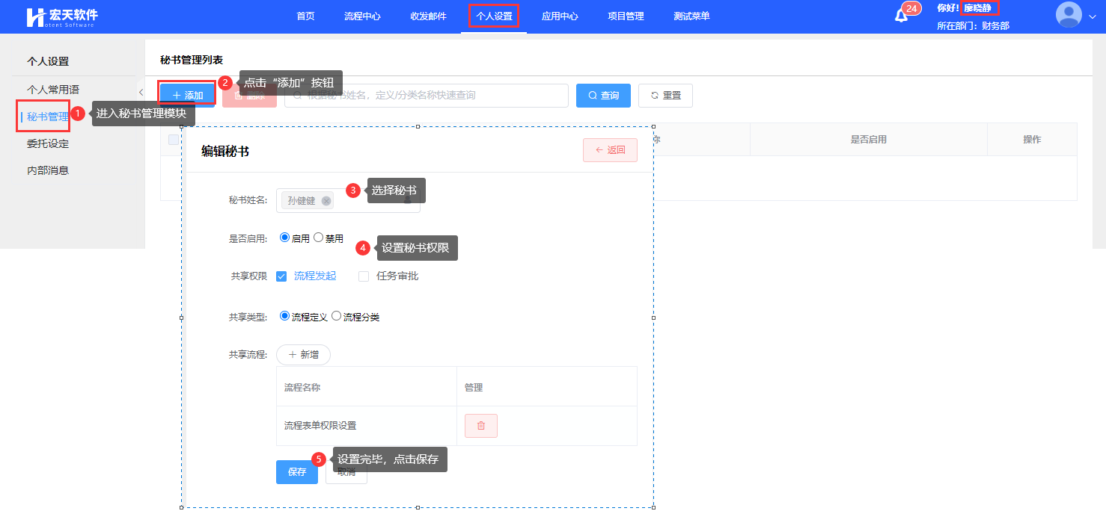
Task: Click the 返回 back button
Action: [610, 150]
